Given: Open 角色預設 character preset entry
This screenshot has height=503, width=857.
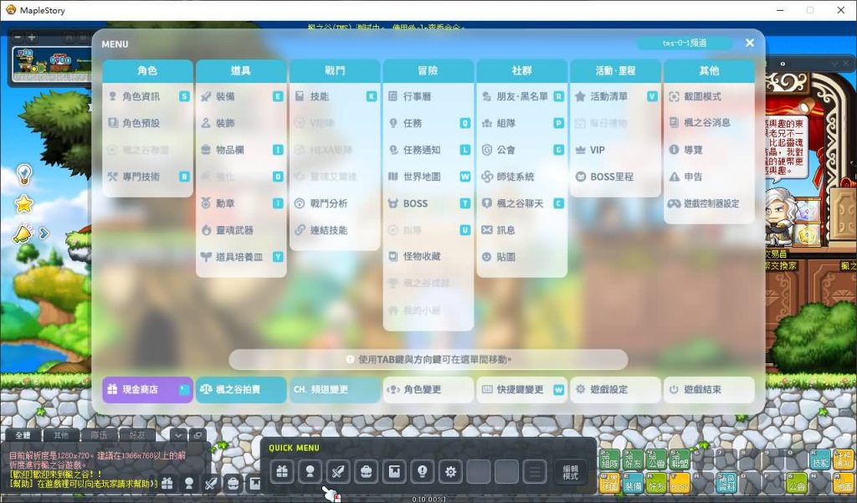Looking at the screenshot, I should [147, 123].
